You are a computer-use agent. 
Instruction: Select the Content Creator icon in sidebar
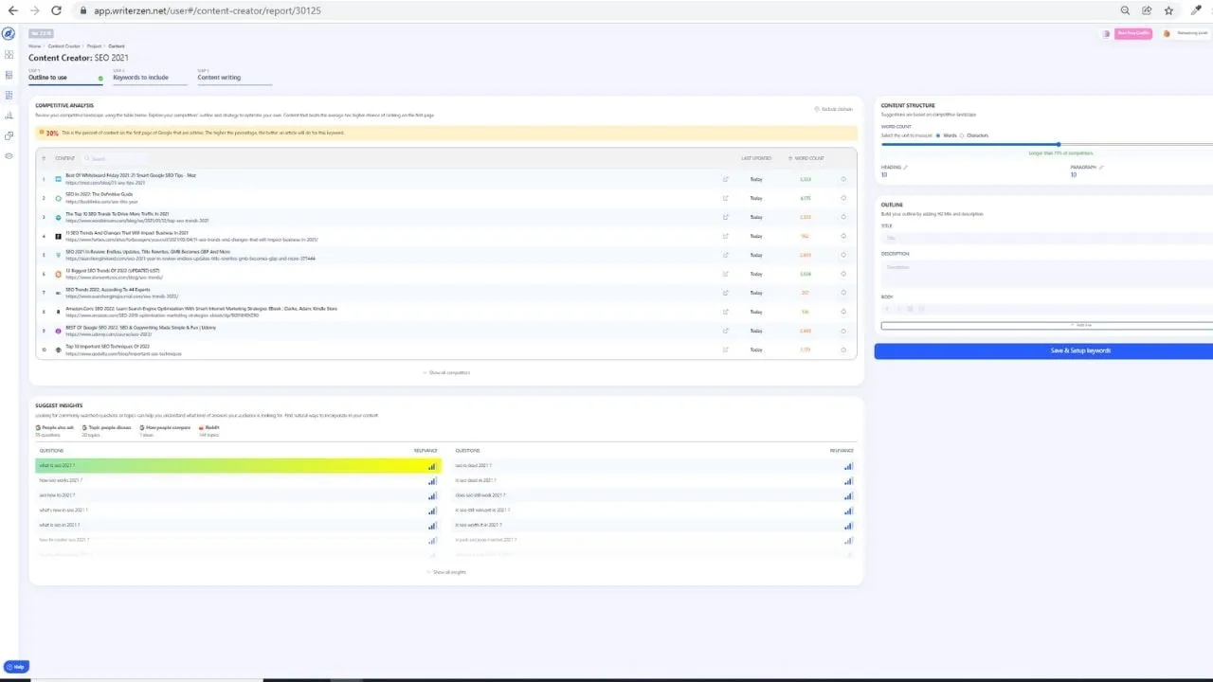(9, 95)
